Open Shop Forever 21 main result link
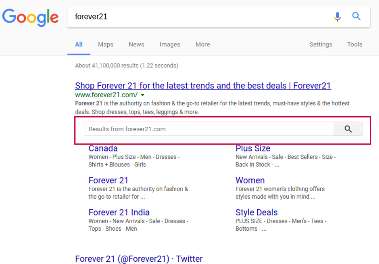Screen dimensions: 379x264 [203, 86]
